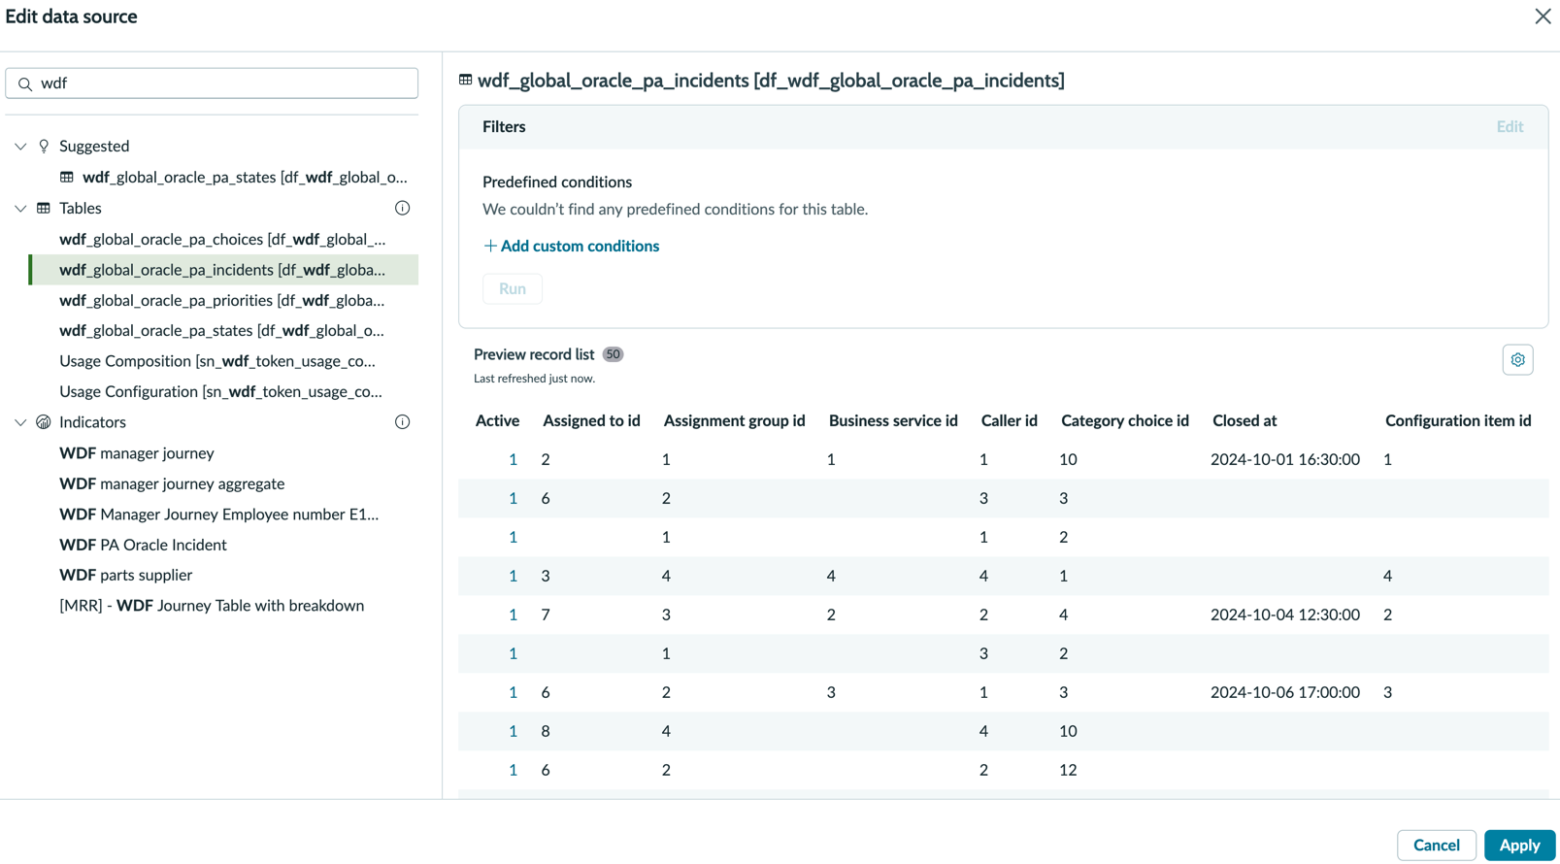1560x864 pixels.
Task: Collapse the Indicators section chevron
Action: pos(20,422)
